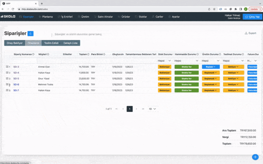Open Başlamadı production dropdown for SO-7
263x164 pixels.
[x=211, y=90]
